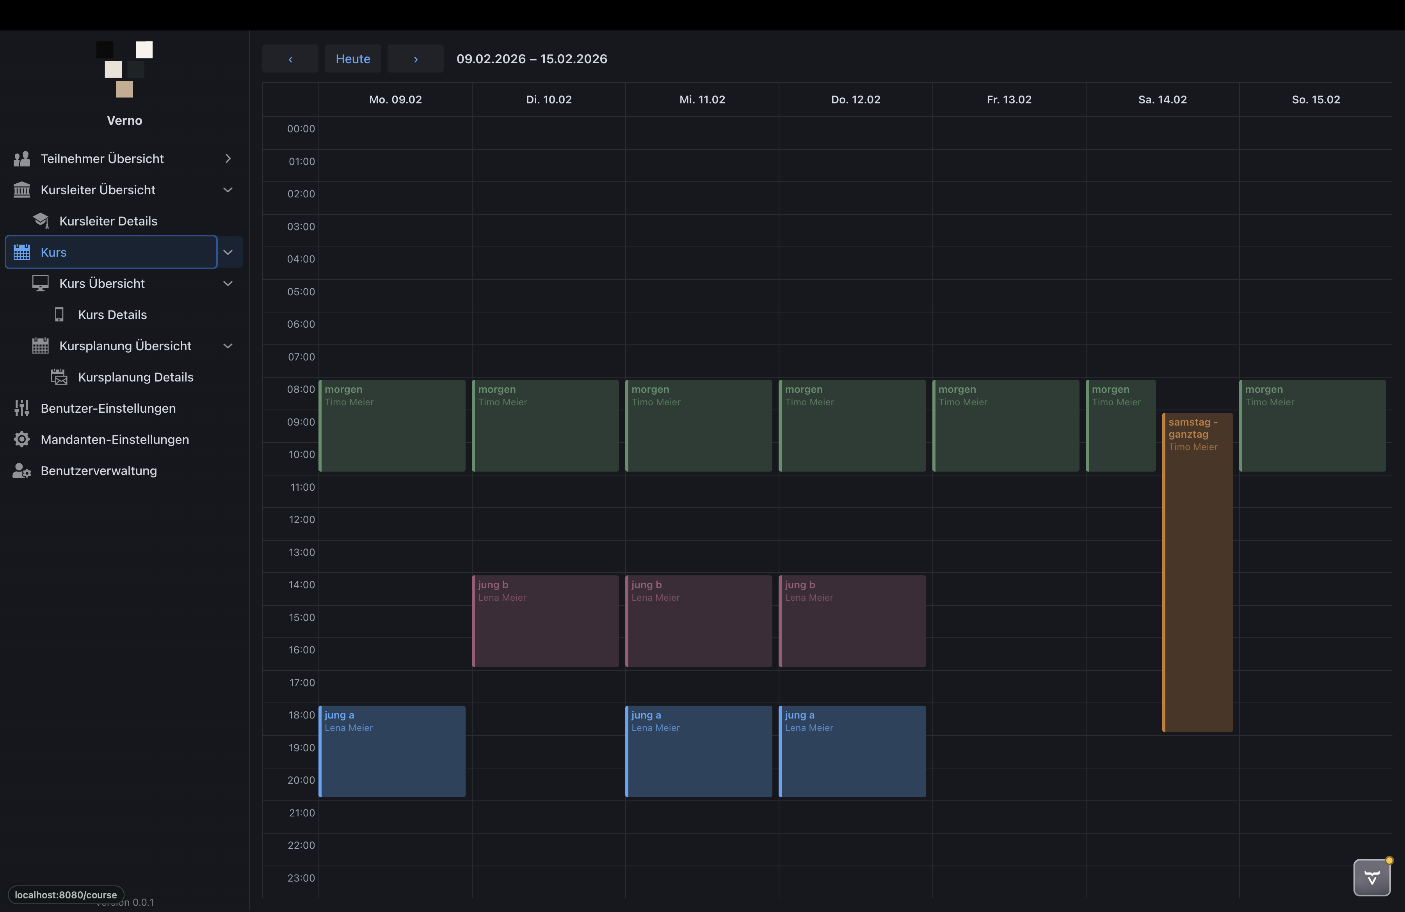The height and width of the screenshot is (912, 1405).
Task: Collapse the Kursleiter Übersicht chevron
Action: tap(228, 190)
